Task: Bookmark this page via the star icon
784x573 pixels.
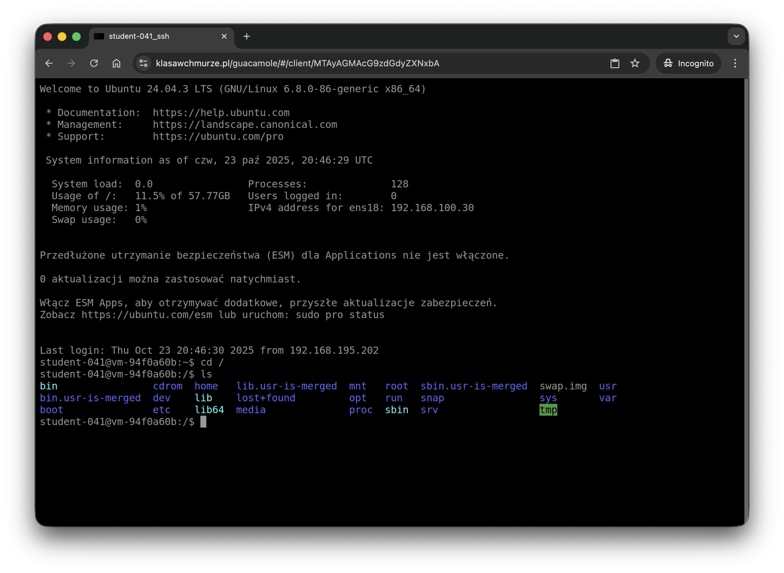Action: tap(635, 63)
